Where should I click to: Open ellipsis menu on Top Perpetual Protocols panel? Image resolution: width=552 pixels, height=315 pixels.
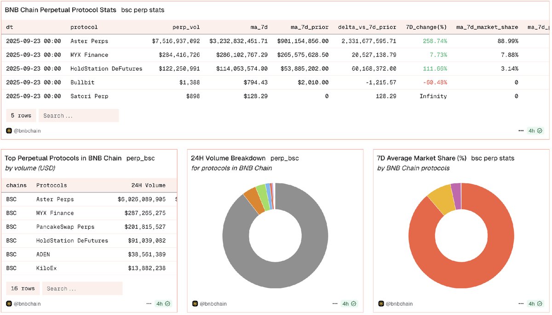[149, 304]
